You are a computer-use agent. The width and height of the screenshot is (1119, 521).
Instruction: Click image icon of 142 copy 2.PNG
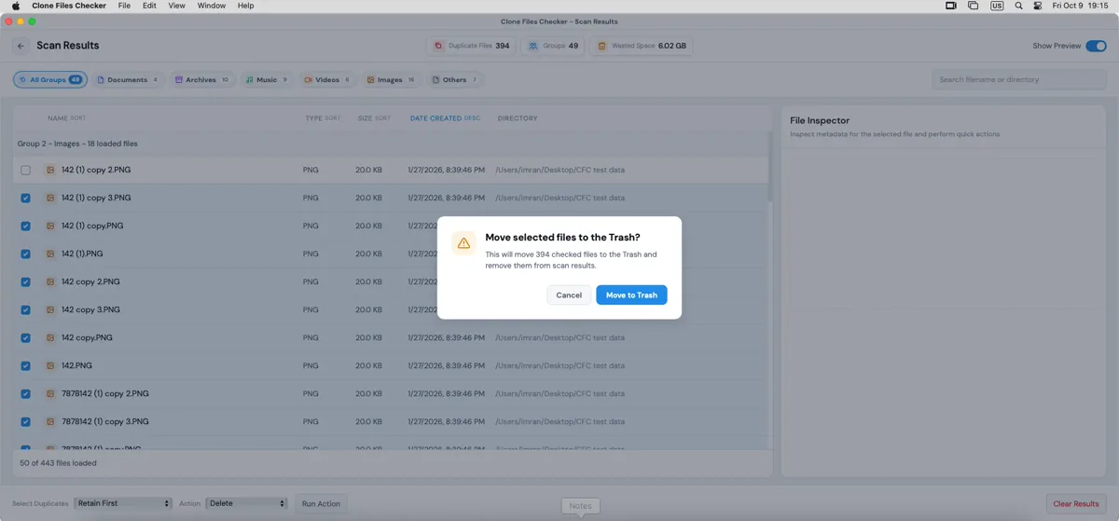point(50,282)
